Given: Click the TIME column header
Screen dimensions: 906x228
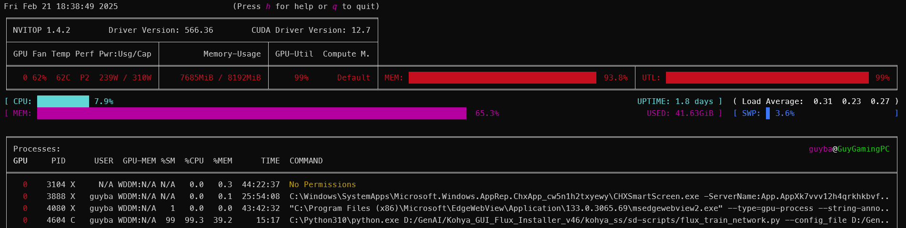Looking at the screenshot, I should point(270,161).
